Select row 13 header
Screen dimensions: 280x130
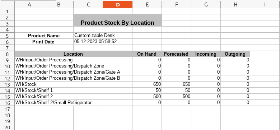pos(7,84)
